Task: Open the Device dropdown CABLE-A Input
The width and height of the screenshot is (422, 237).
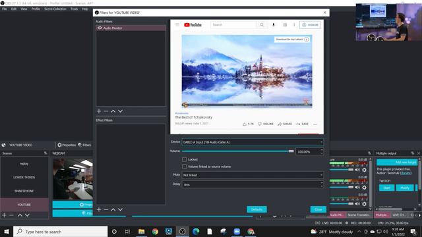Action: coord(253,142)
